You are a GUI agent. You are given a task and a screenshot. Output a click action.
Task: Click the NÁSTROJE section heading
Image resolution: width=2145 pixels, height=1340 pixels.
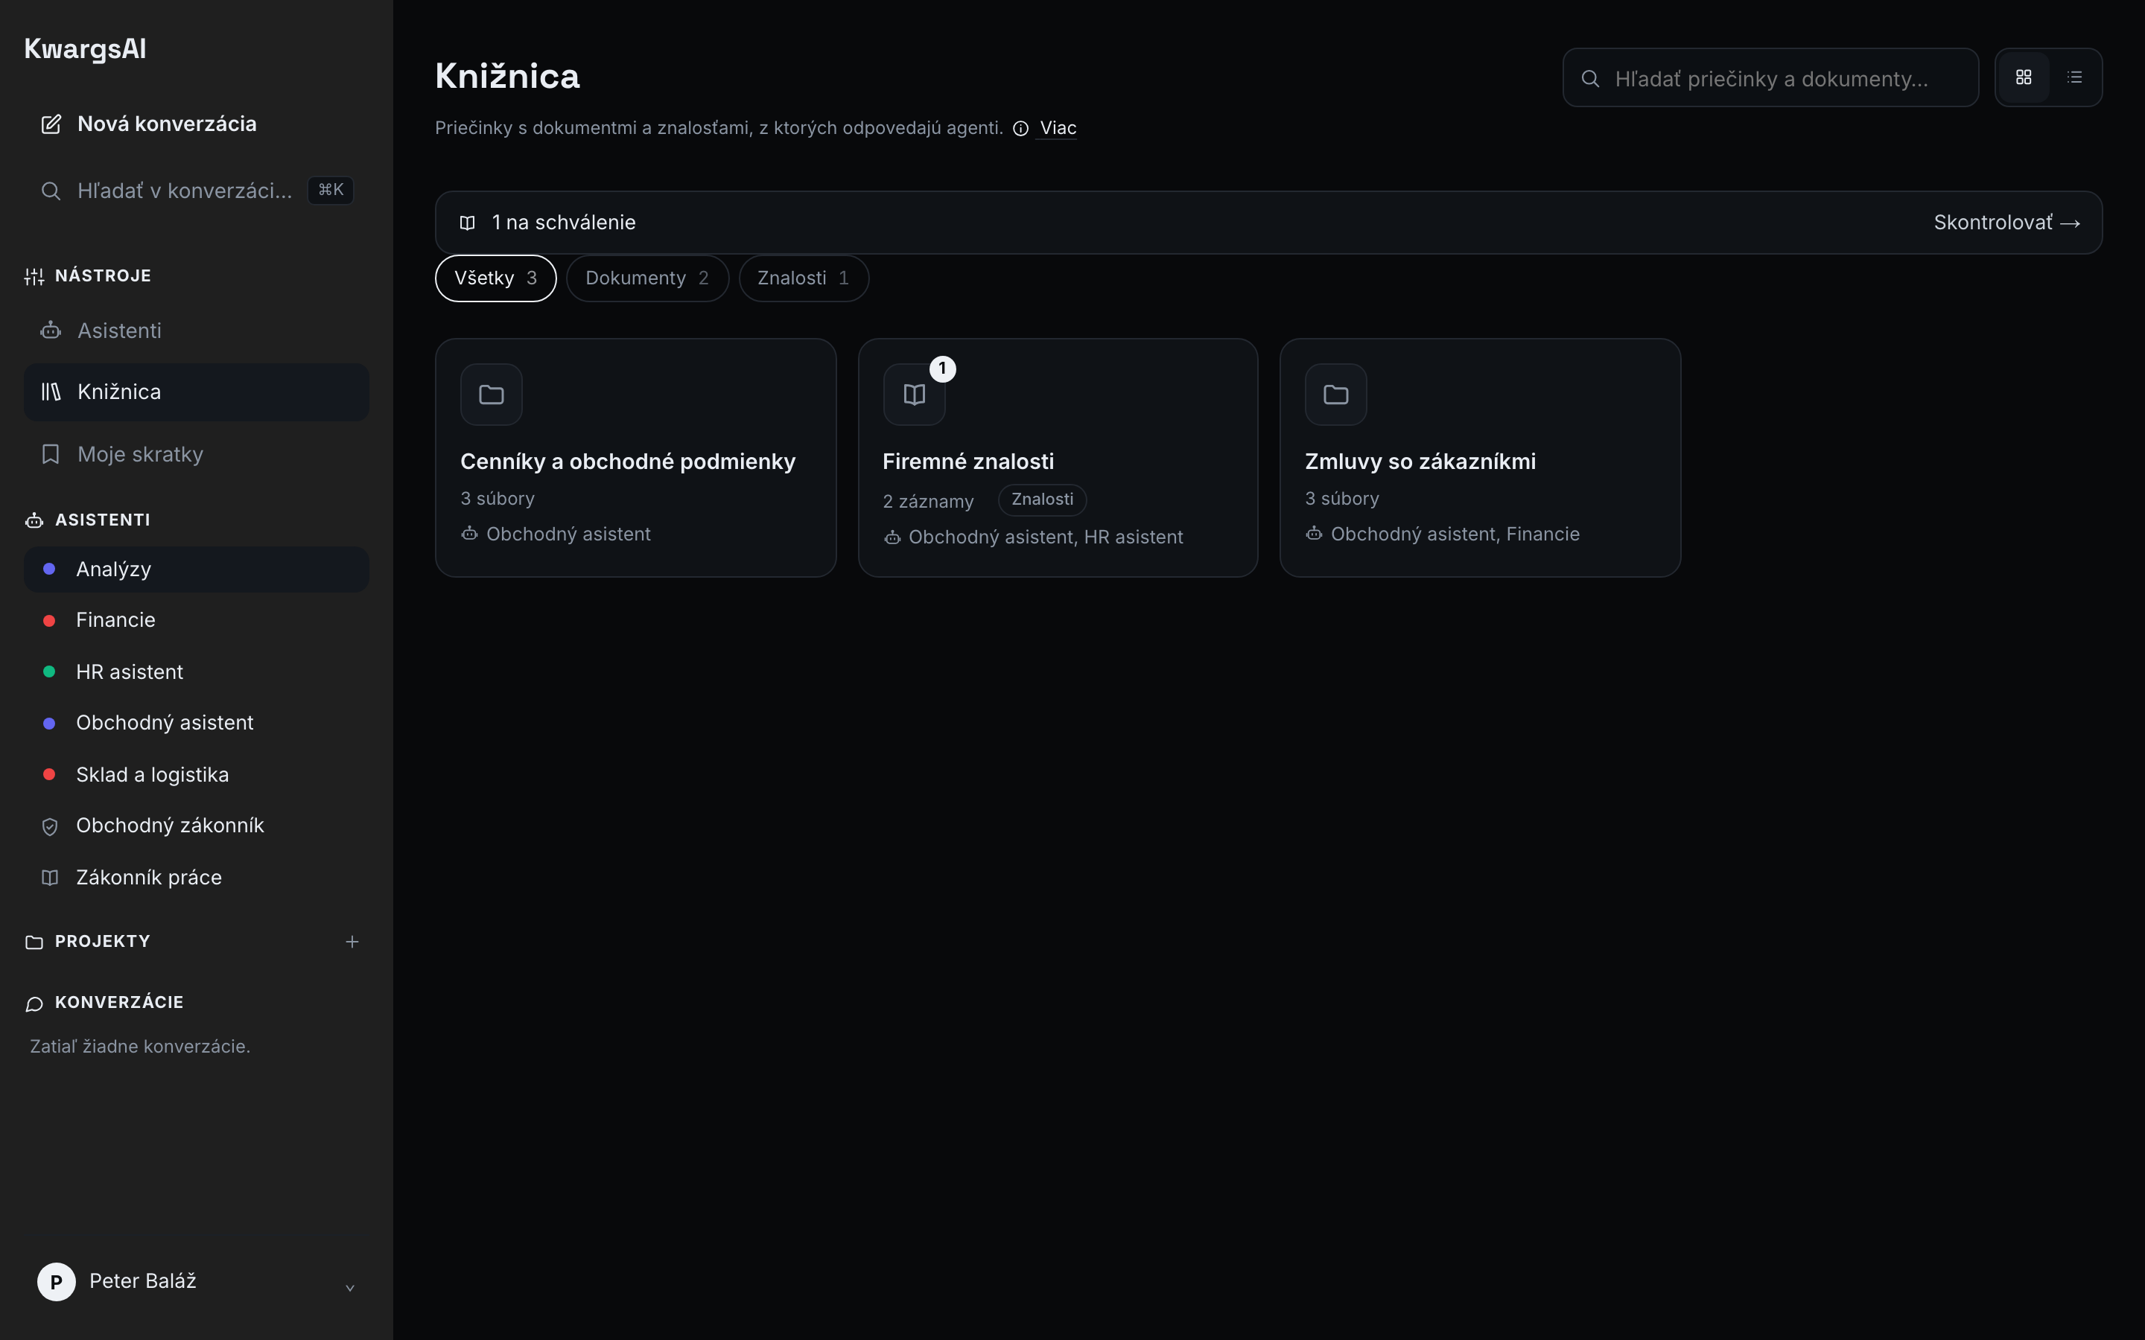coord(103,275)
